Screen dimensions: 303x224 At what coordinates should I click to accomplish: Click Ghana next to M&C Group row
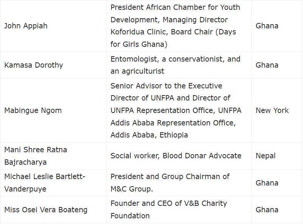tap(267, 183)
